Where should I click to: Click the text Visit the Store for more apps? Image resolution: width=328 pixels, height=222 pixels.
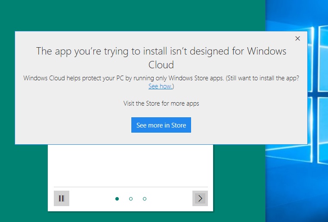coord(161,103)
